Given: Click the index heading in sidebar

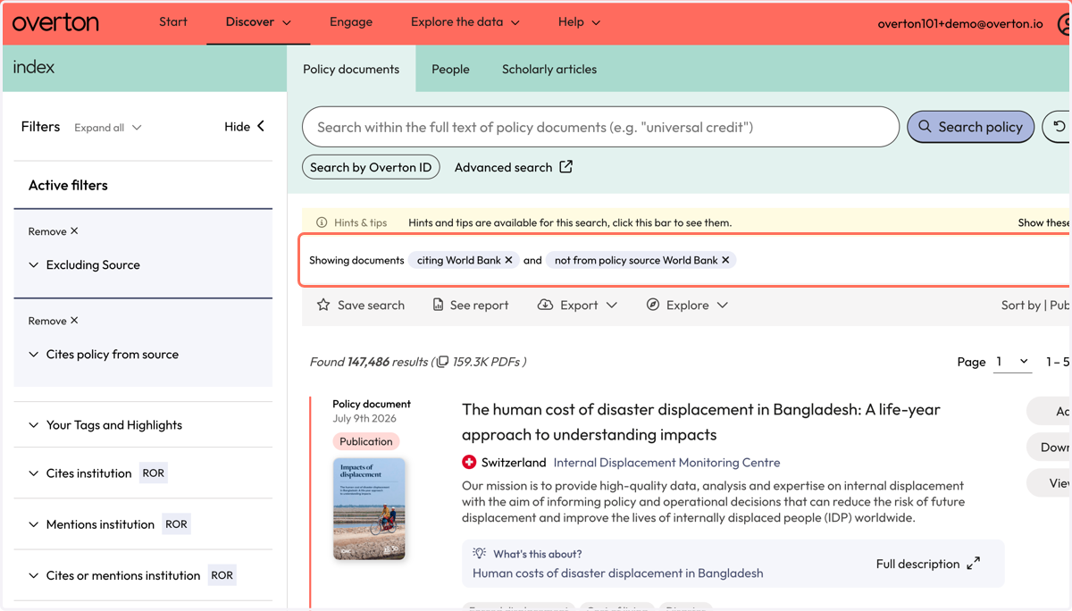Looking at the screenshot, I should [x=34, y=67].
